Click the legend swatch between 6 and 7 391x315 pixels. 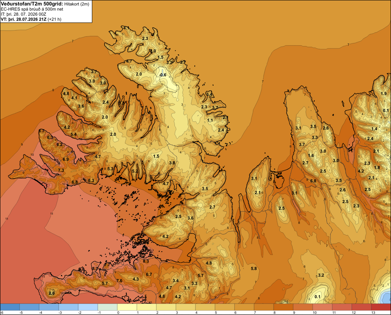coord(244,307)
